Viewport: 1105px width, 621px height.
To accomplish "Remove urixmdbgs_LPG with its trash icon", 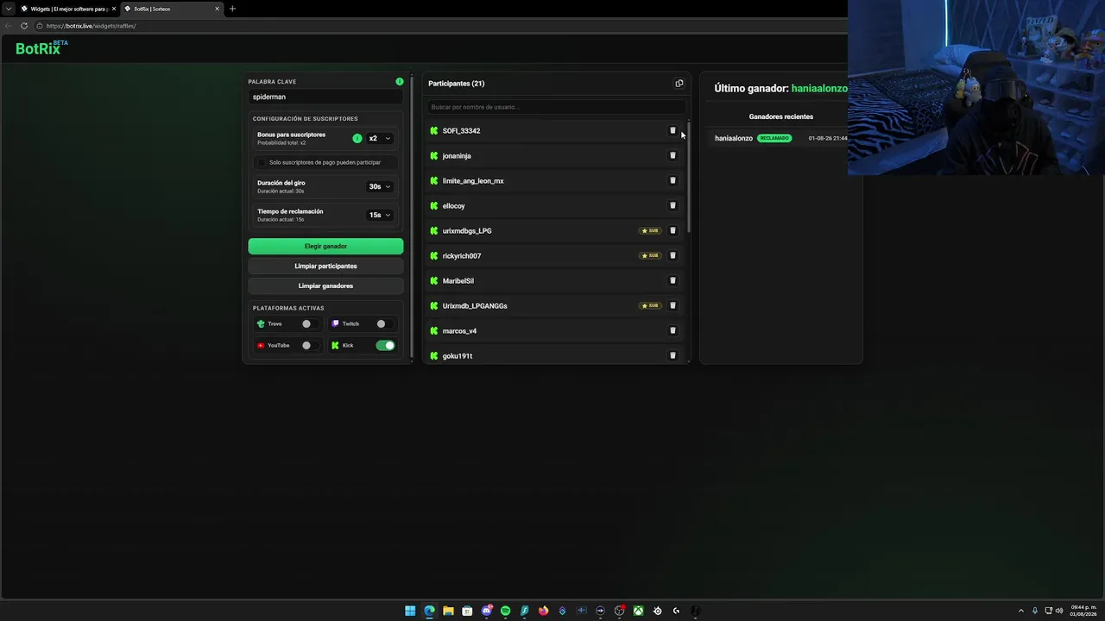I will click(672, 231).
